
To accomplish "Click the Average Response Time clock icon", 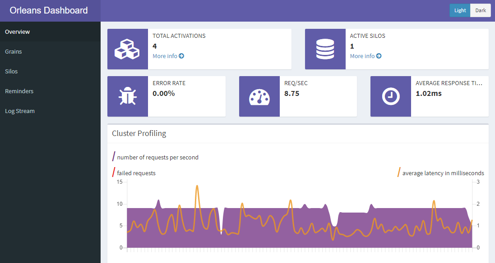I will pyautogui.click(x=391, y=96).
